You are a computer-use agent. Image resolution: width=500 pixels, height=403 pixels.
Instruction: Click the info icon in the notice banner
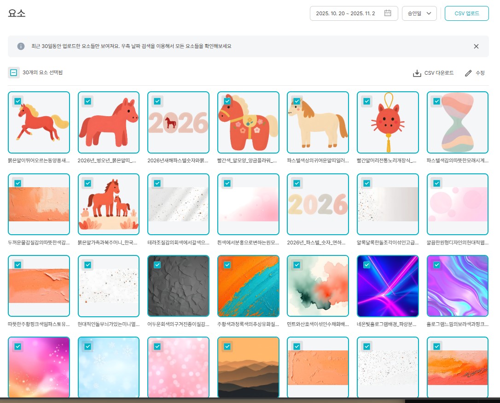pos(21,46)
